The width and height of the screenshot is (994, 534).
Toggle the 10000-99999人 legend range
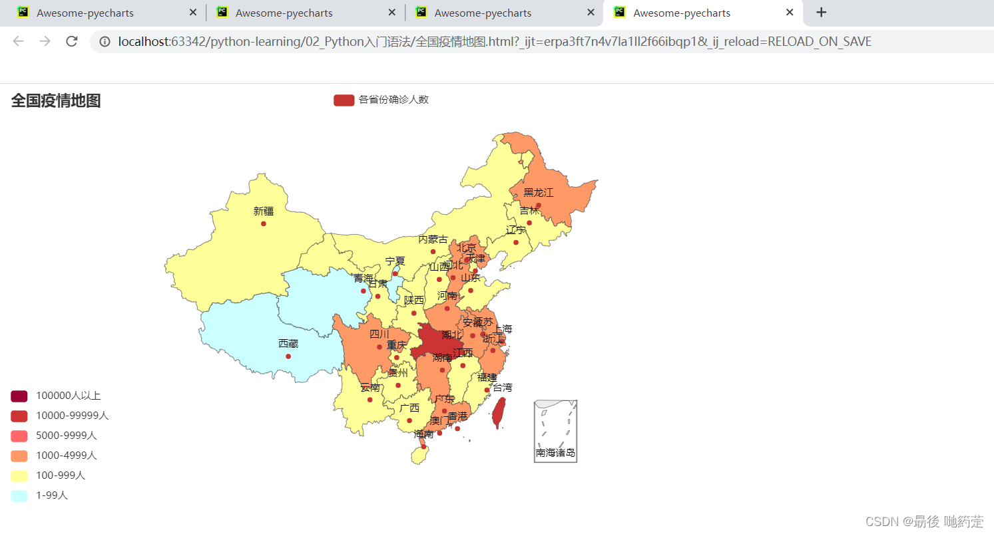[x=60, y=416]
